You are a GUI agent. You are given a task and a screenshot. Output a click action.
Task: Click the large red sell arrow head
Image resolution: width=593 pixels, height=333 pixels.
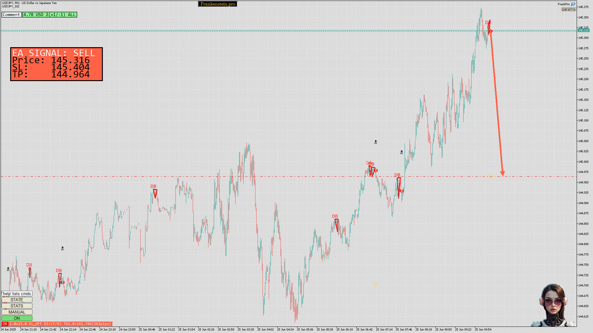coord(503,174)
